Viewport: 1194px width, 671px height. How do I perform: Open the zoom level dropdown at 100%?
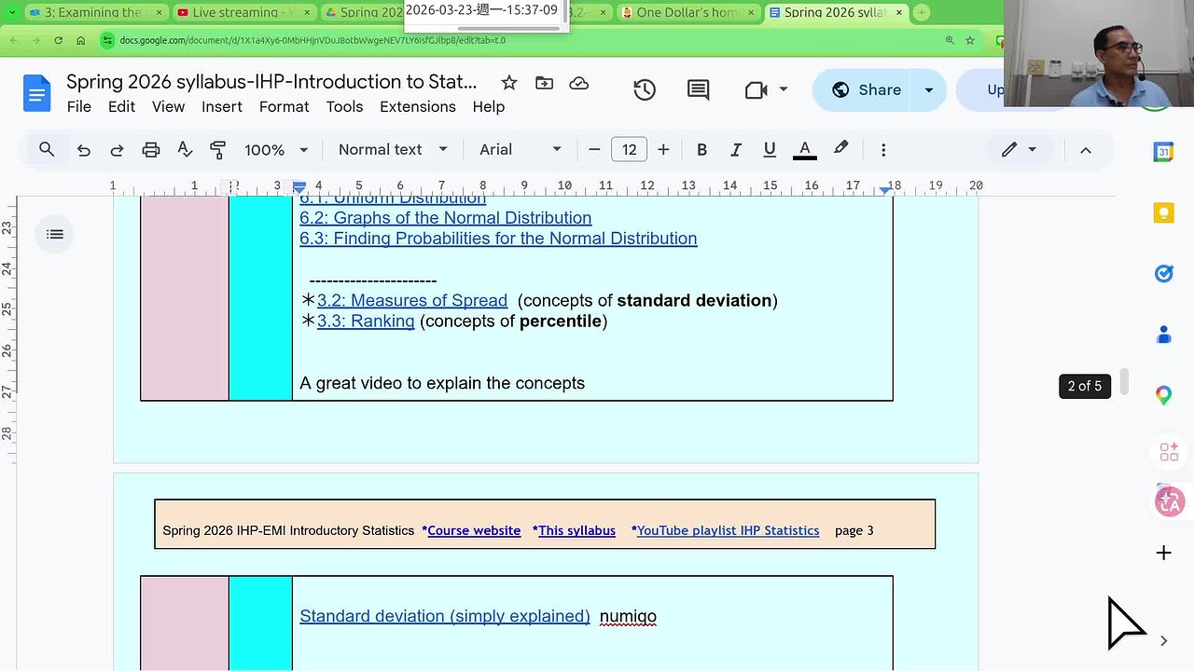coord(276,149)
